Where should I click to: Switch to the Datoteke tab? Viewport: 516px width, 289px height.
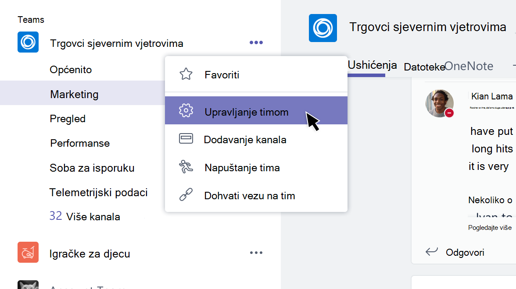(x=424, y=67)
